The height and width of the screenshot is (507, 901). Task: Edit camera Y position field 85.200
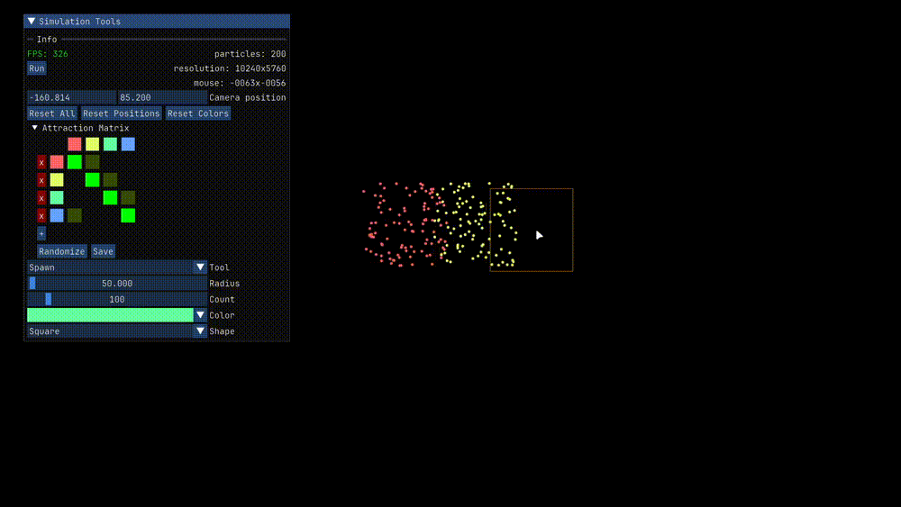[x=162, y=97]
